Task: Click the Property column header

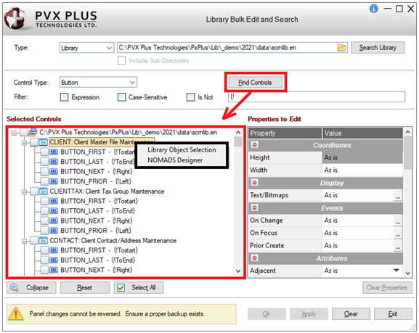Action: coord(285,133)
